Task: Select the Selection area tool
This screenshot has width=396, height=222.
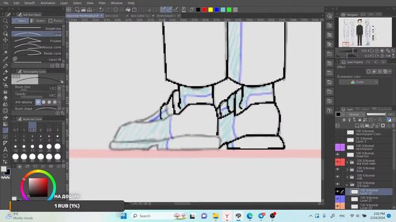Action: tap(5, 46)
